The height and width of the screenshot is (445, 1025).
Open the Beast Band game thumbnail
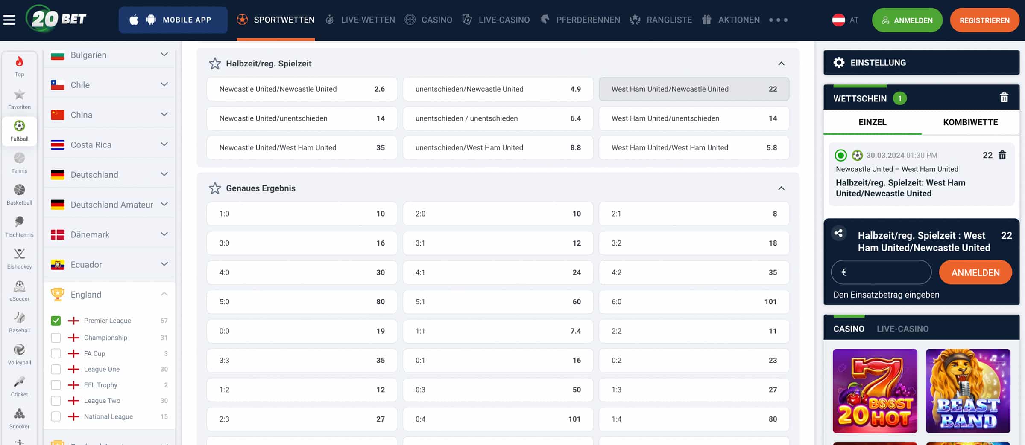968,391
